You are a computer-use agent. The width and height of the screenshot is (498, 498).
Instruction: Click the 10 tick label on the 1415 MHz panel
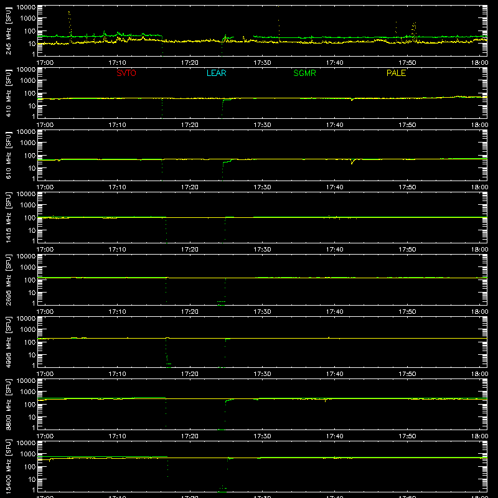point(32,230)
